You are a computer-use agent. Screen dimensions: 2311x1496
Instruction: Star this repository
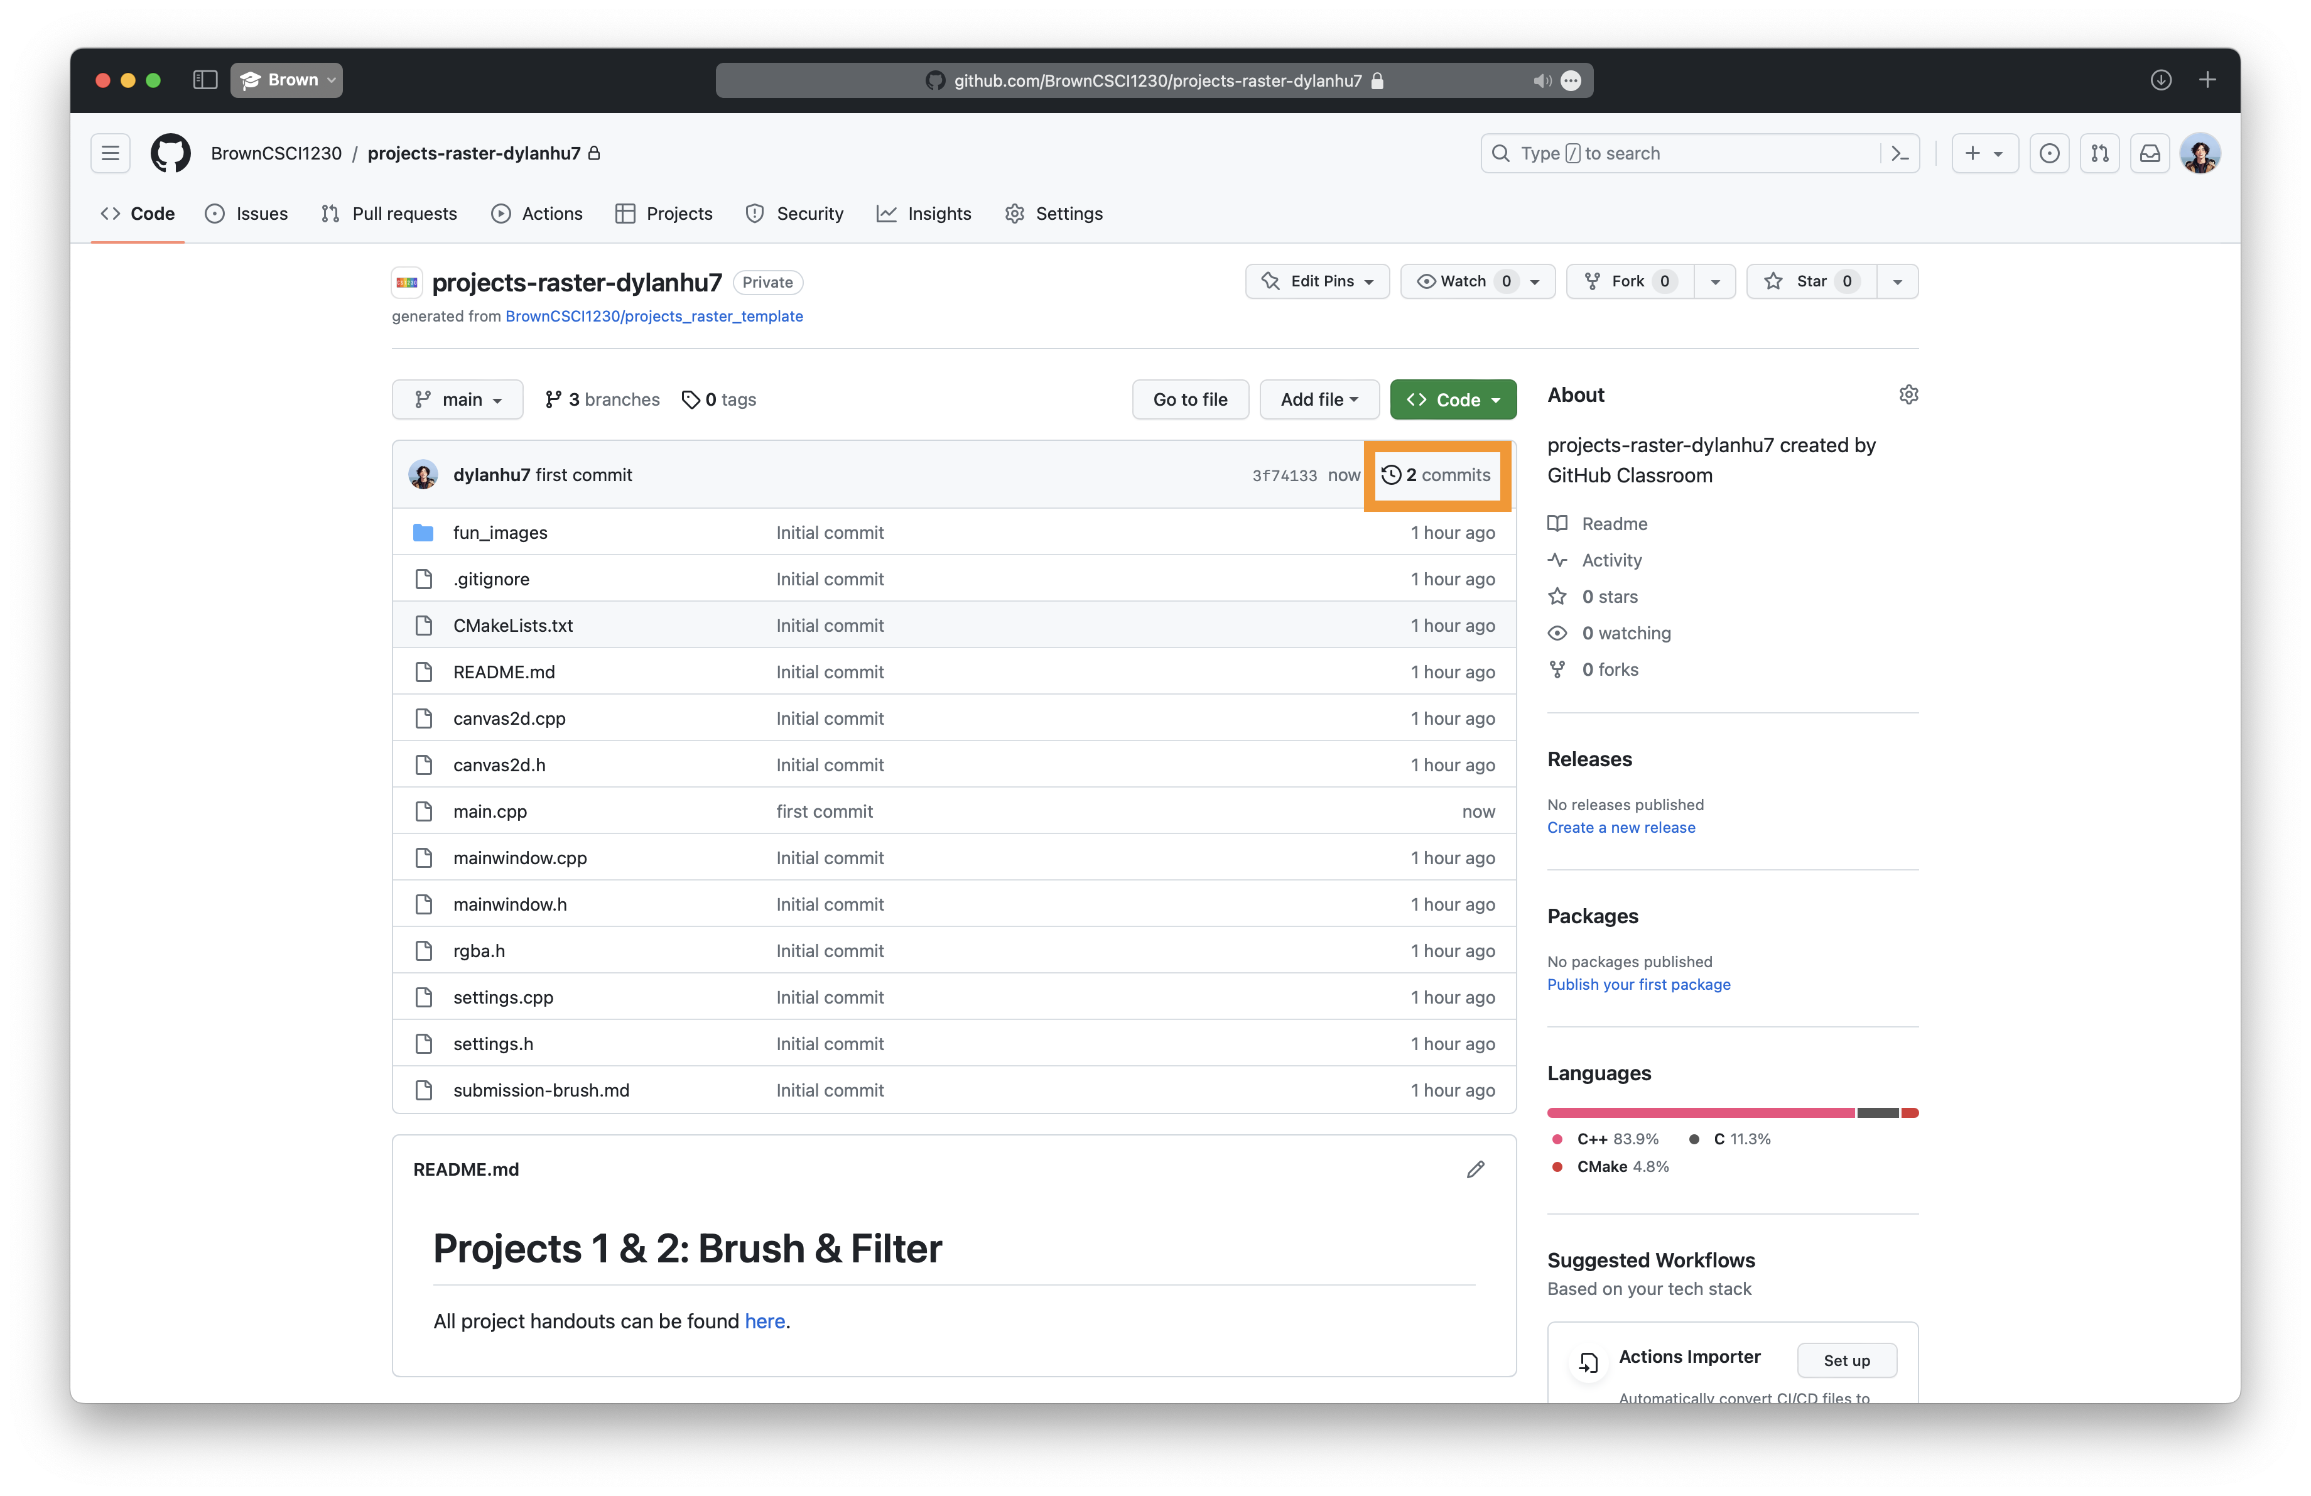[1811, 281]
